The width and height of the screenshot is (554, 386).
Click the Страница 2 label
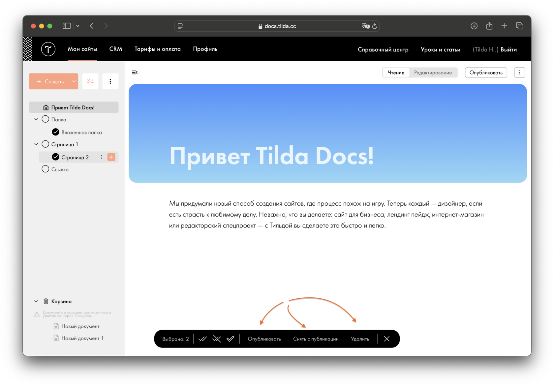coord(75,158)
